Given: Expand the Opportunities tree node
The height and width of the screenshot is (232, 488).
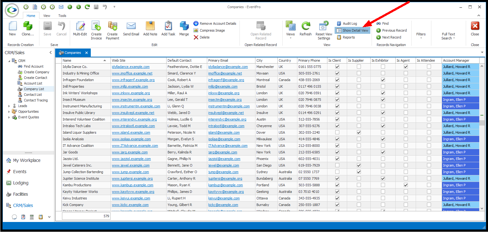Looking at the screenshot, I should [x=9, y=111].
